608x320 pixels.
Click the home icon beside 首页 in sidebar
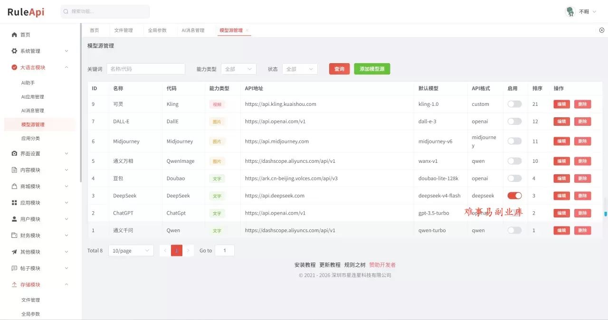click(14, 35)
